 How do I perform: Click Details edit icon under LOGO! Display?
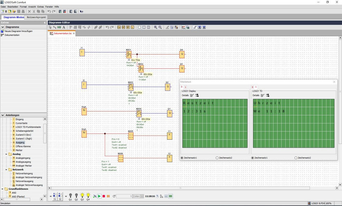tap(192, 95)
